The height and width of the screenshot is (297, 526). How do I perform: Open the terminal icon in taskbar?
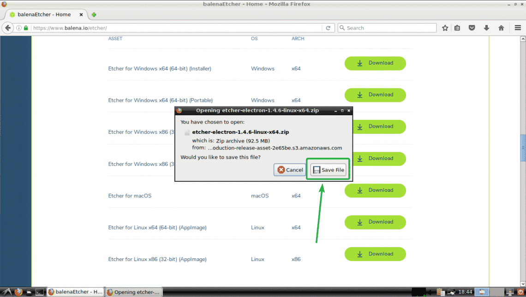pos(40,292)
